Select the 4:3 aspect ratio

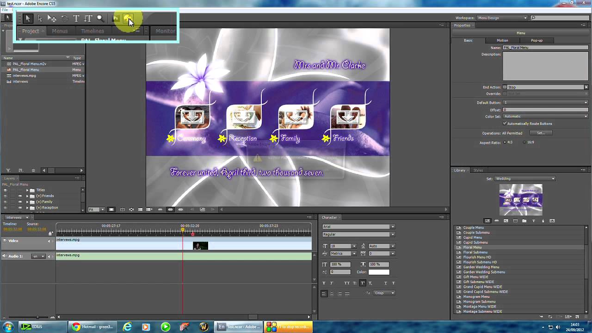point(505,142)
